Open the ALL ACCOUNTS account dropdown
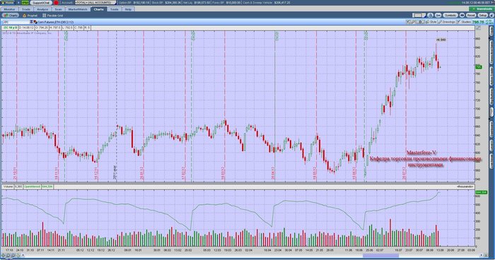Viewport: 495px width, 260px height. click(95, 3)
